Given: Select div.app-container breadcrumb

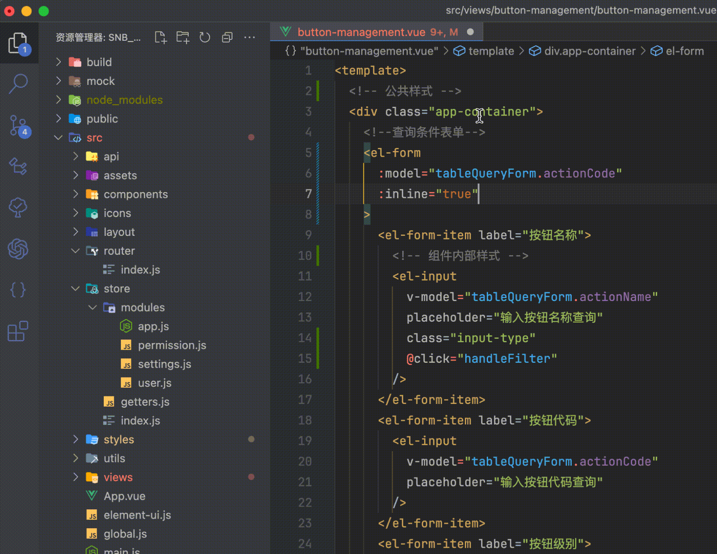Looking at the screenshot, I should (590, 51).
